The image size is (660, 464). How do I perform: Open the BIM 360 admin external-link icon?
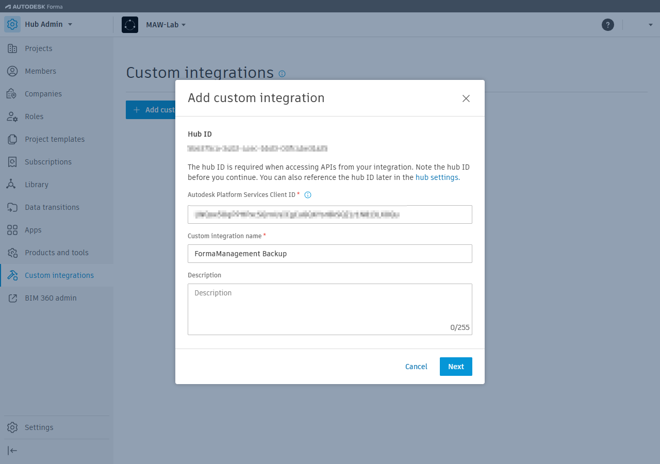12,298
